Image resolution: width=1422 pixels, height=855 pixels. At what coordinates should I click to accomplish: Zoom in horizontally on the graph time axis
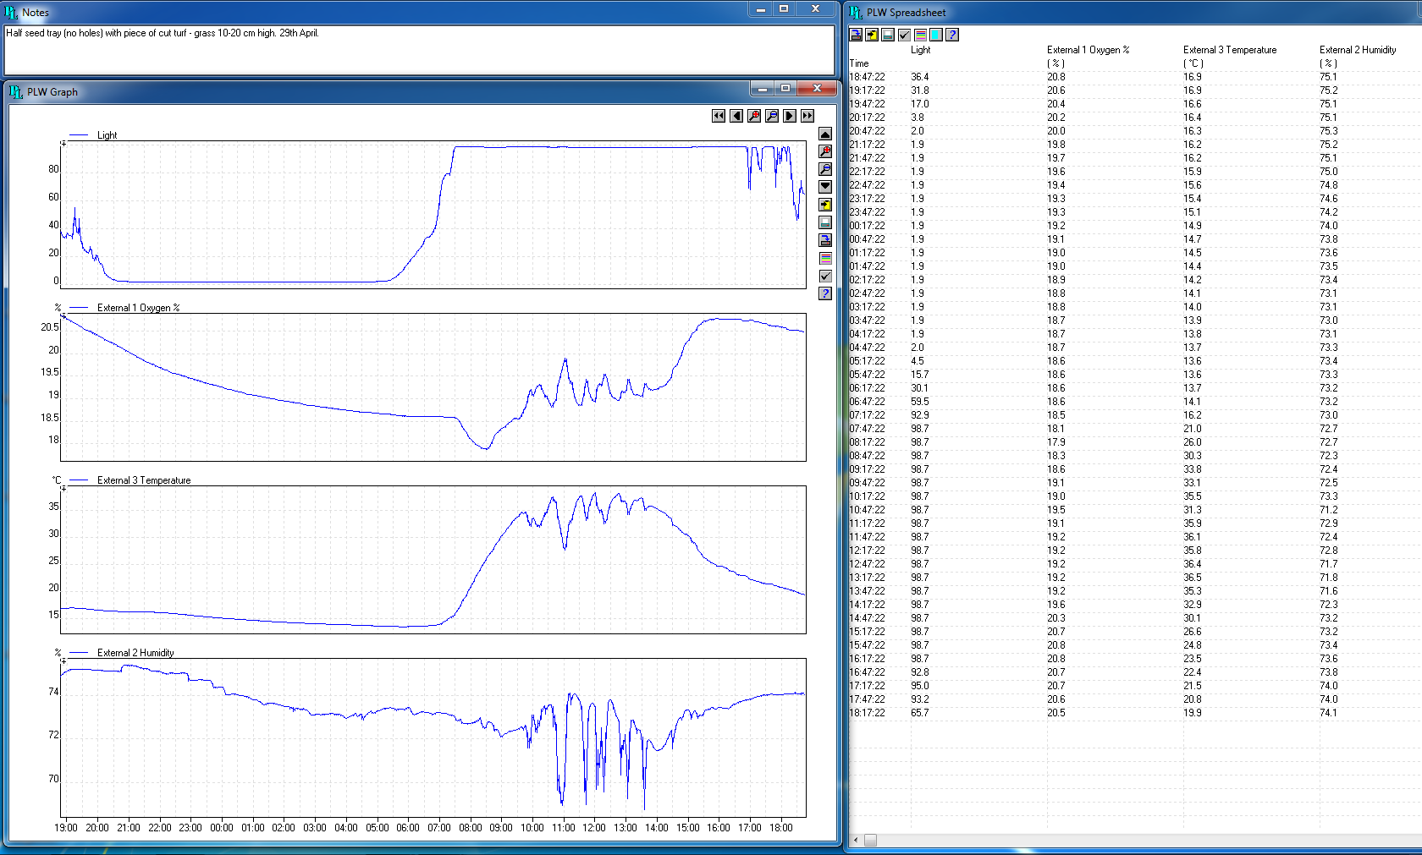[x=754, y=116]
